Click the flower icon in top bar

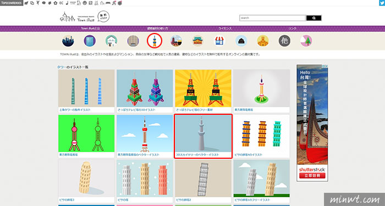click(x=56, y=3)
